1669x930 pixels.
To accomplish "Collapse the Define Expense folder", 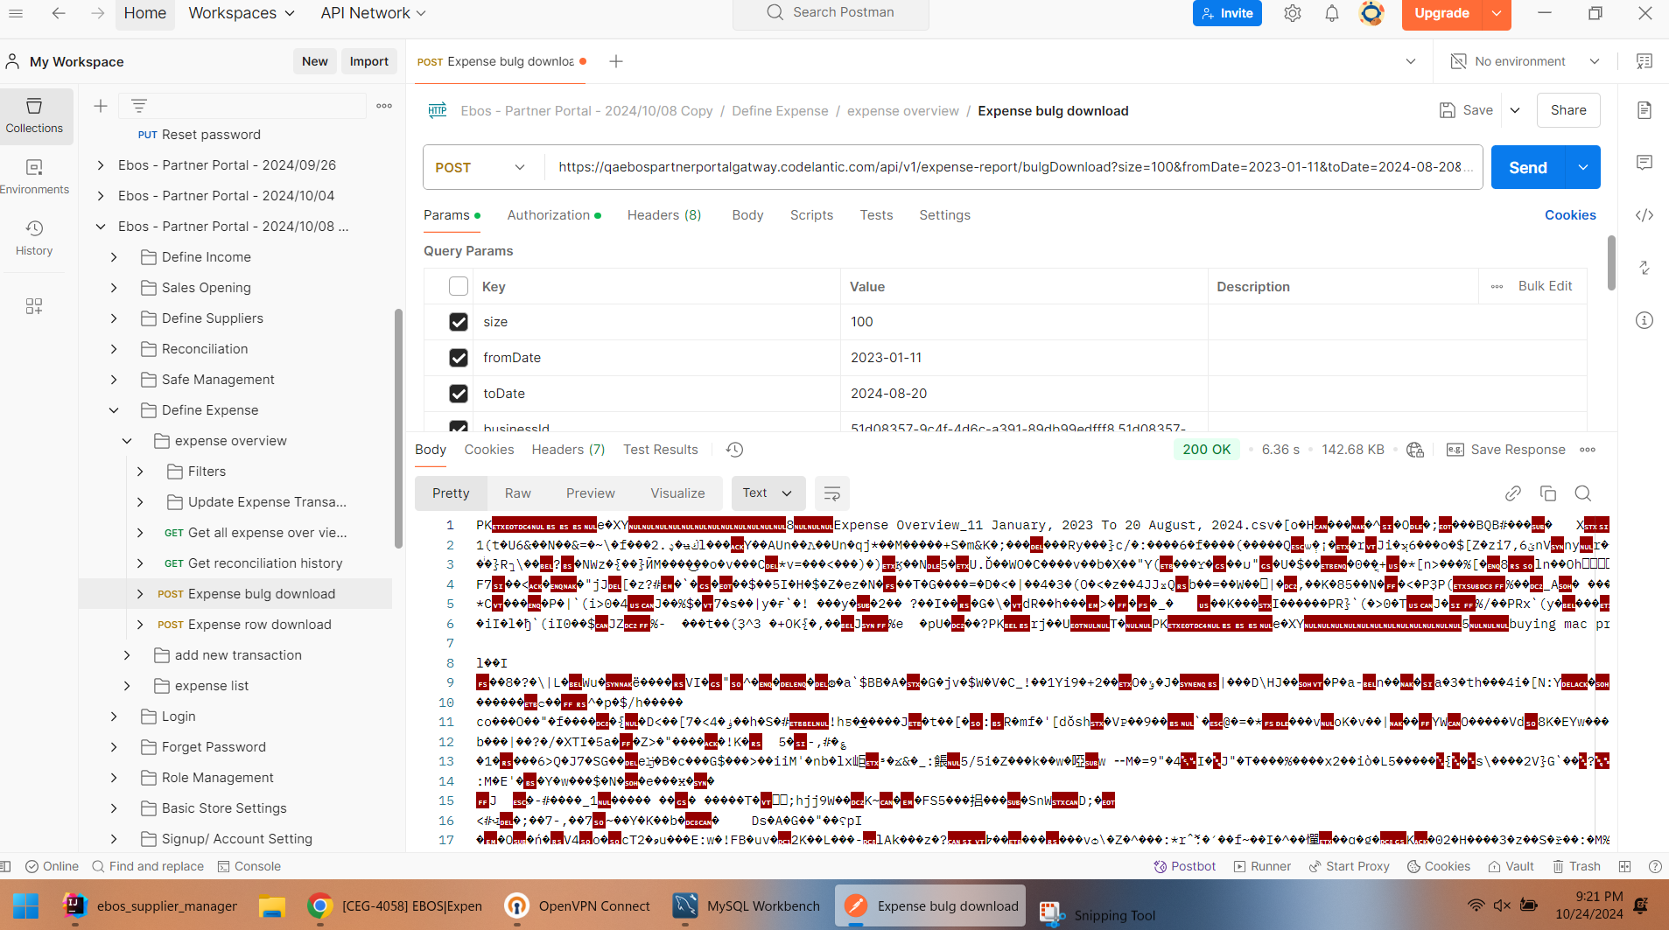I will 114,410.
